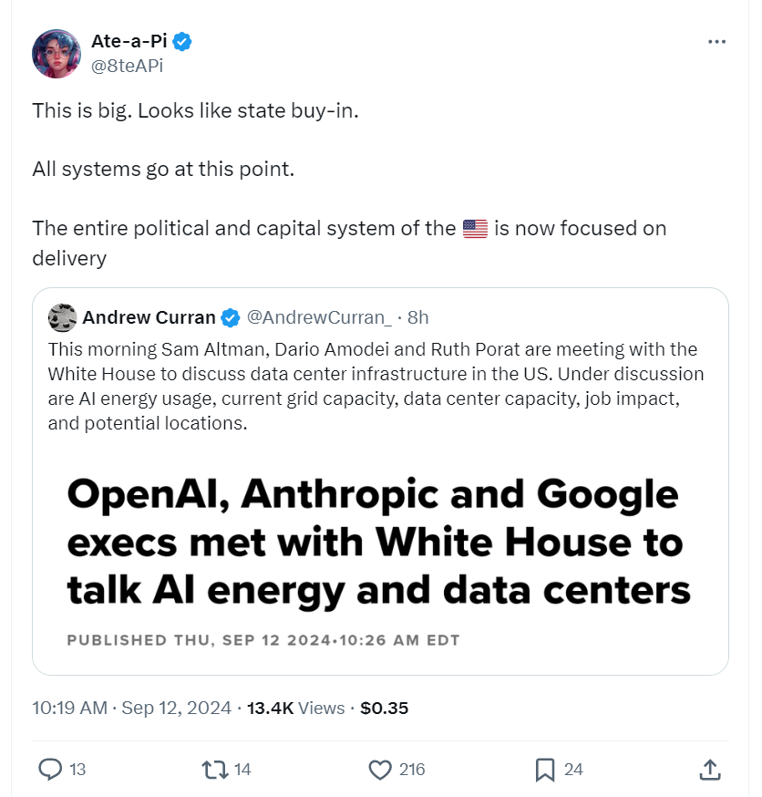The image size is (762, 797).
Task: Click Ate-a-Pi's profile avatar
Action: point(57,54)
